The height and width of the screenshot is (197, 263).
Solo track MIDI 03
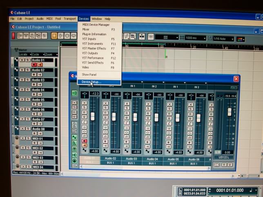[x=29, y=157]
